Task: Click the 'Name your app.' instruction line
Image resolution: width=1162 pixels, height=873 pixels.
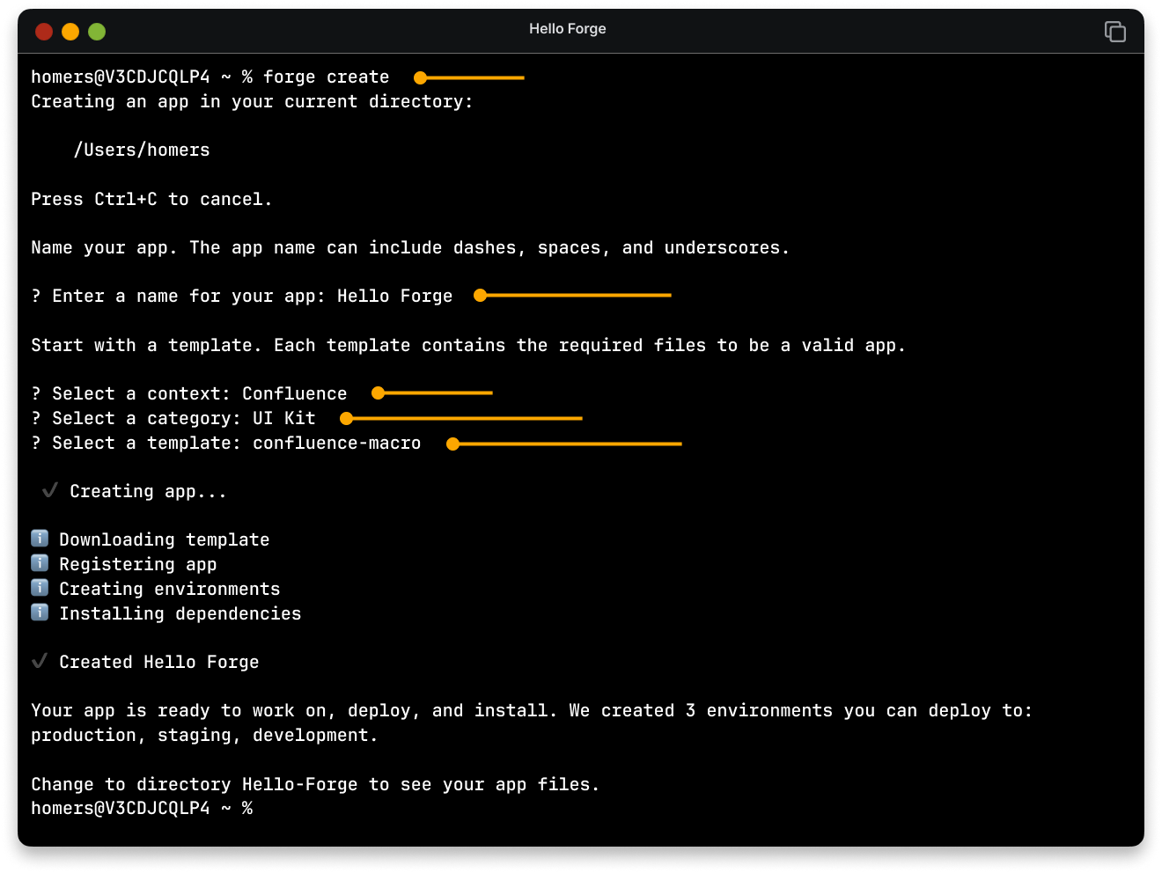Action: point(410,248)
